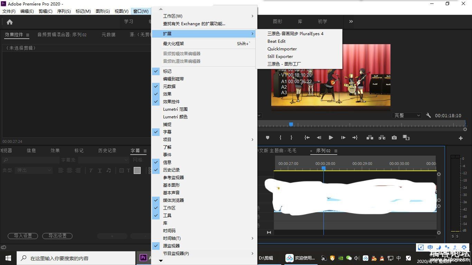Export frame with camera icon

point(394,138)
